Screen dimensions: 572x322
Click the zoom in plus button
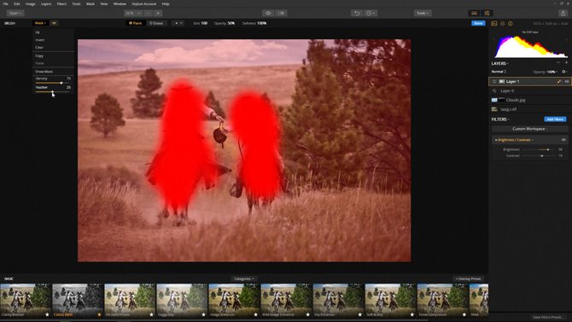pos(158,13)
